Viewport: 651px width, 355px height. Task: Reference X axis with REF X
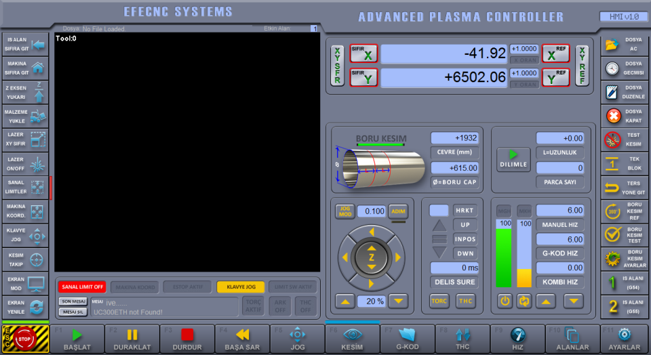point(556,54)
